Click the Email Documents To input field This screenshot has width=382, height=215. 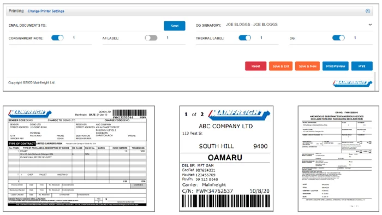tap(105, 25)
